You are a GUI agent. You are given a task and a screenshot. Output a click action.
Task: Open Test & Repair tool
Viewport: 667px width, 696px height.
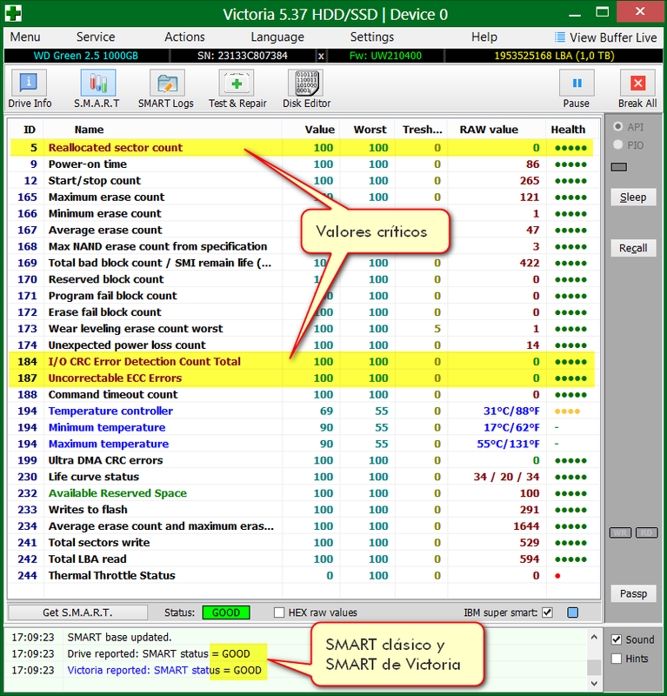coord(237,89)
